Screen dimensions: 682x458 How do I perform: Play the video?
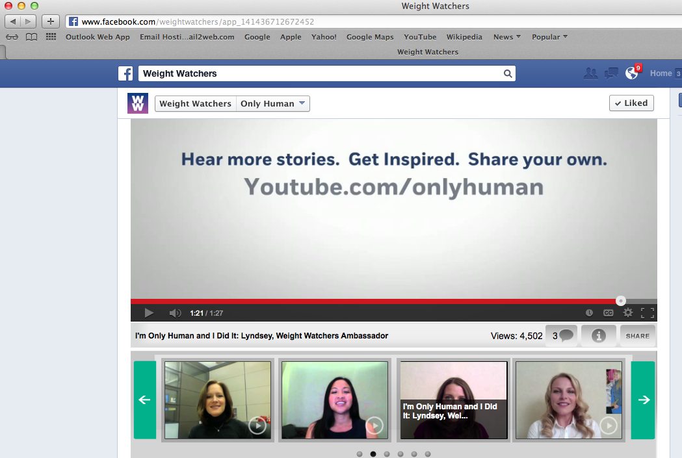[148, 313]
